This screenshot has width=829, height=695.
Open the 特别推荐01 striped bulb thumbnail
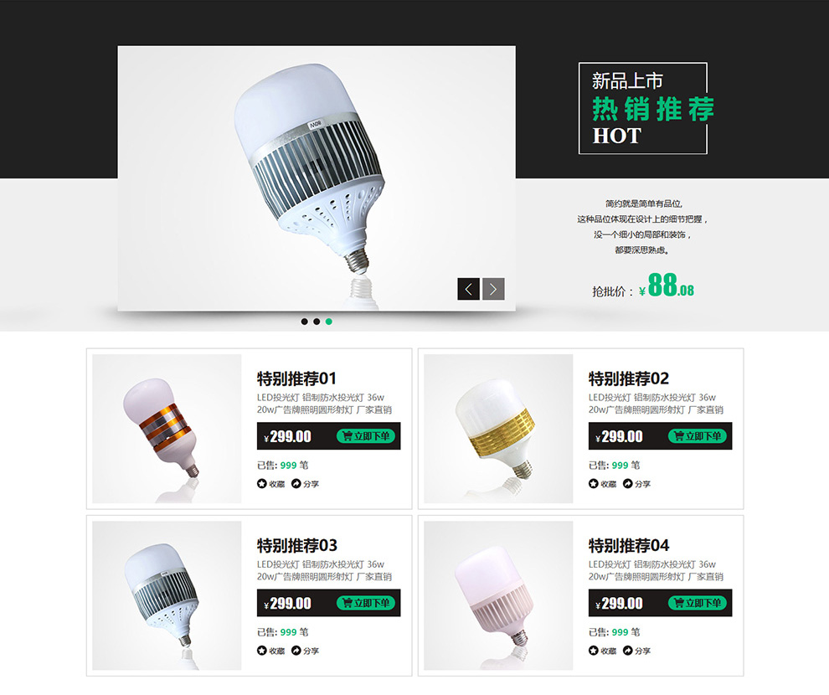(167, 429)
